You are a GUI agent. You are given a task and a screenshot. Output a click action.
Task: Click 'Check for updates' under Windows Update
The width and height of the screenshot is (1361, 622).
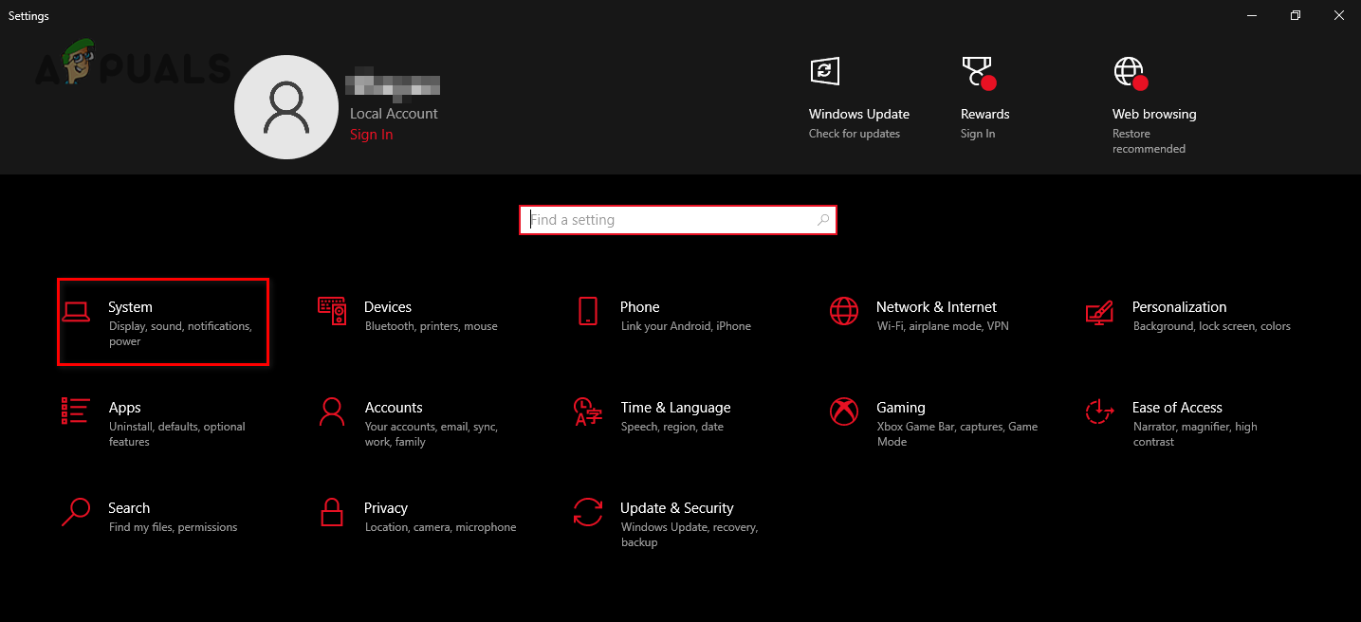point(855,134)
